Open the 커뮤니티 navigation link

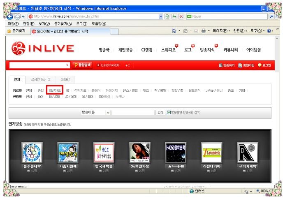point(230,50)
